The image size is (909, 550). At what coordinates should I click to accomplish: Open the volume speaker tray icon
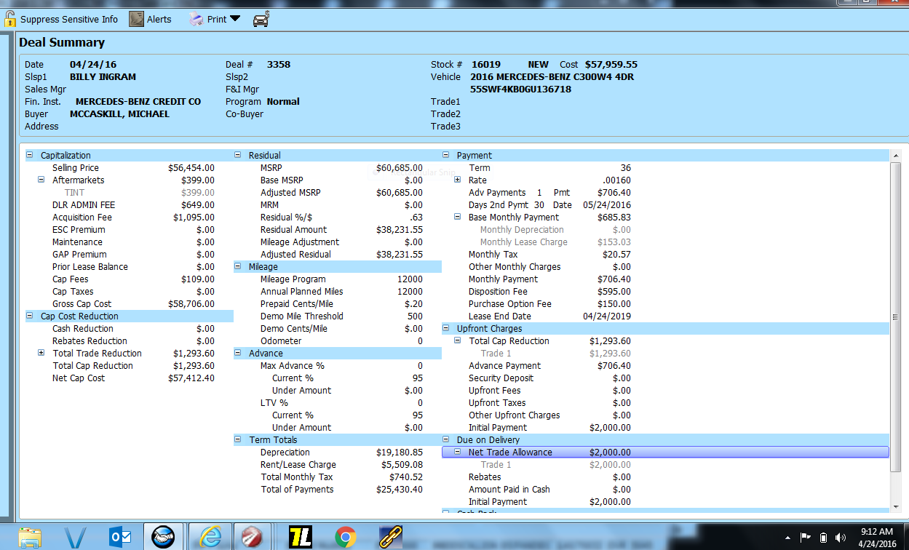(841, 538)
